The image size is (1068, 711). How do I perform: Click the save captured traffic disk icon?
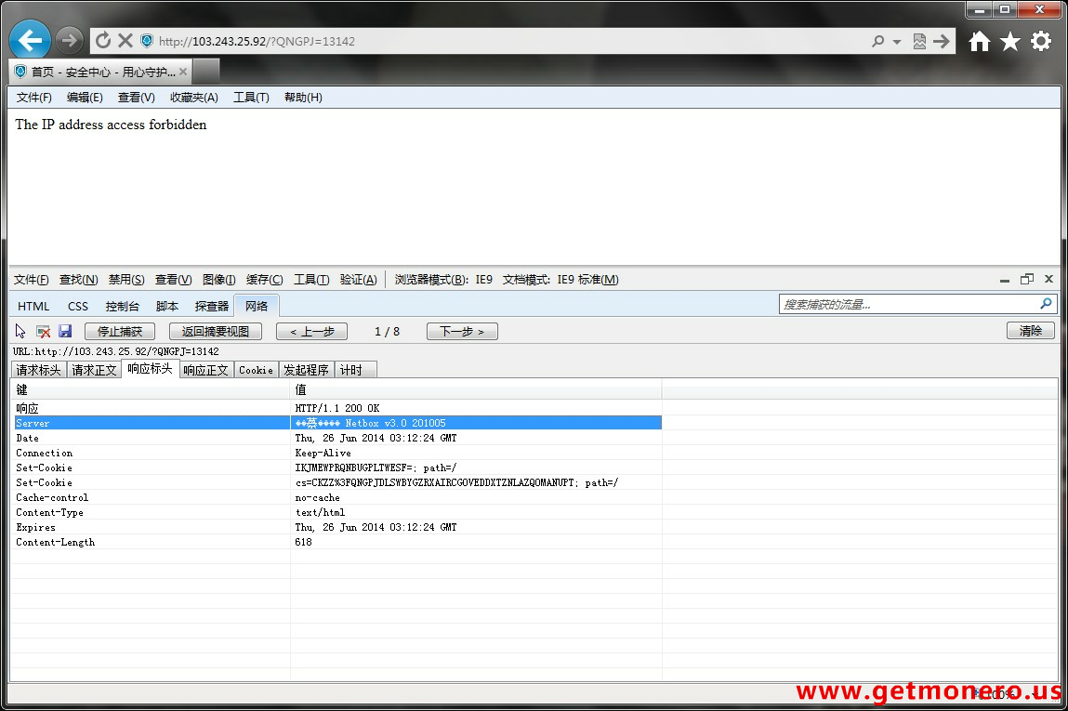tap(65, 331)
